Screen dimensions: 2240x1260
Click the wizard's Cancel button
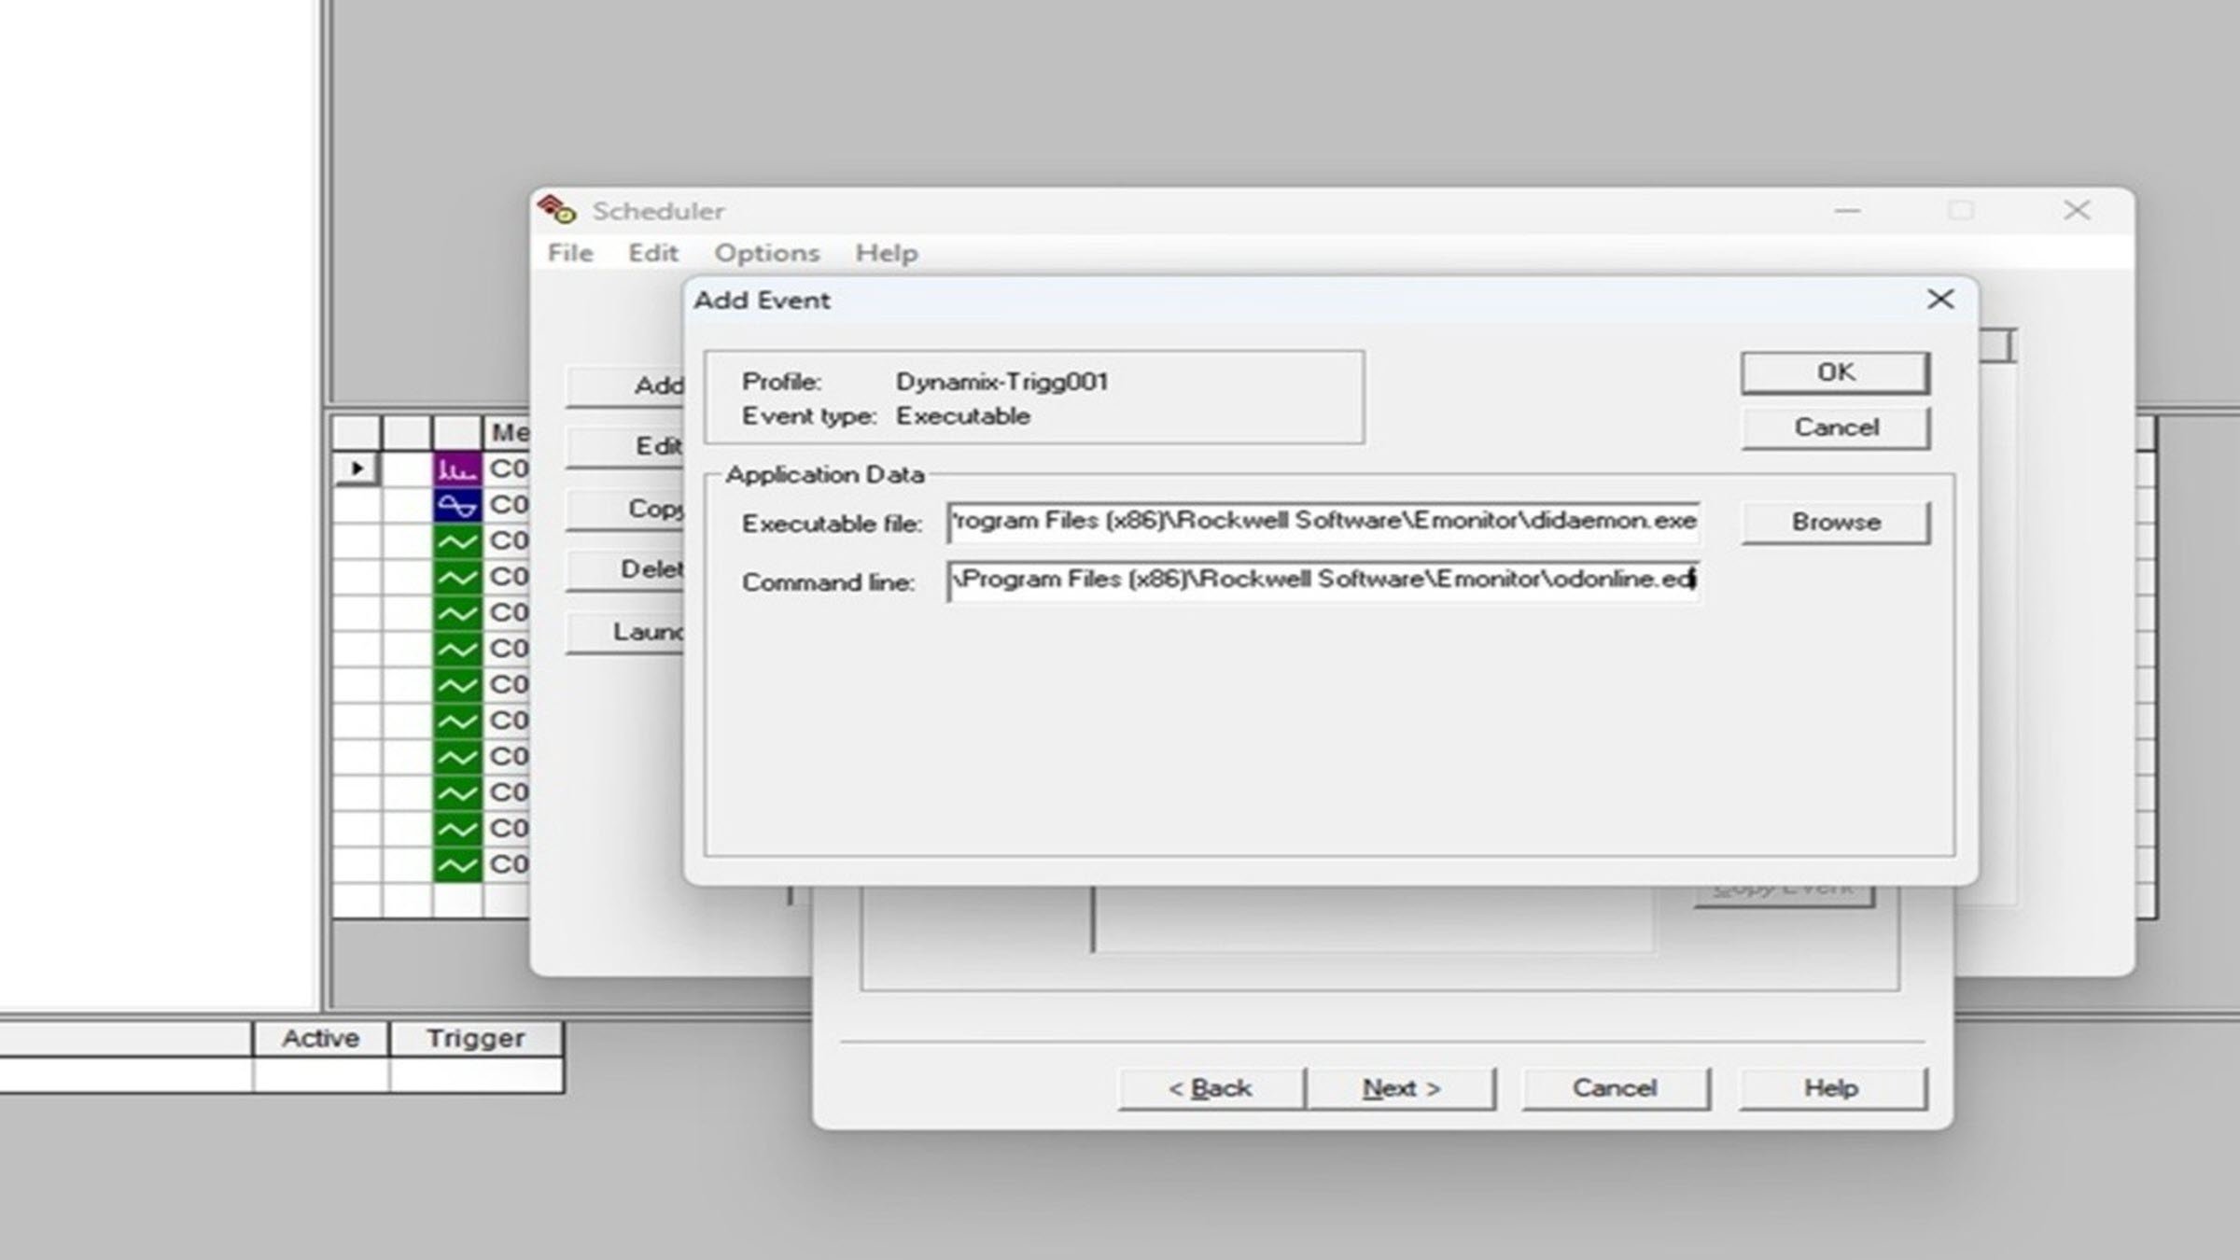(x=1616, y=1088)
